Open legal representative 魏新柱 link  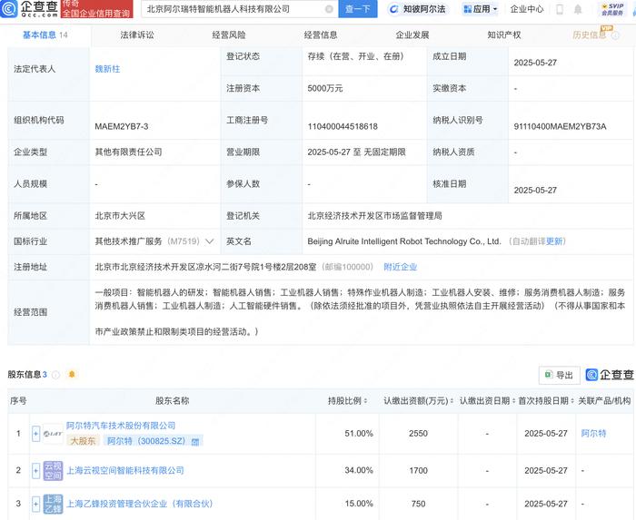(x=107, y=69)
